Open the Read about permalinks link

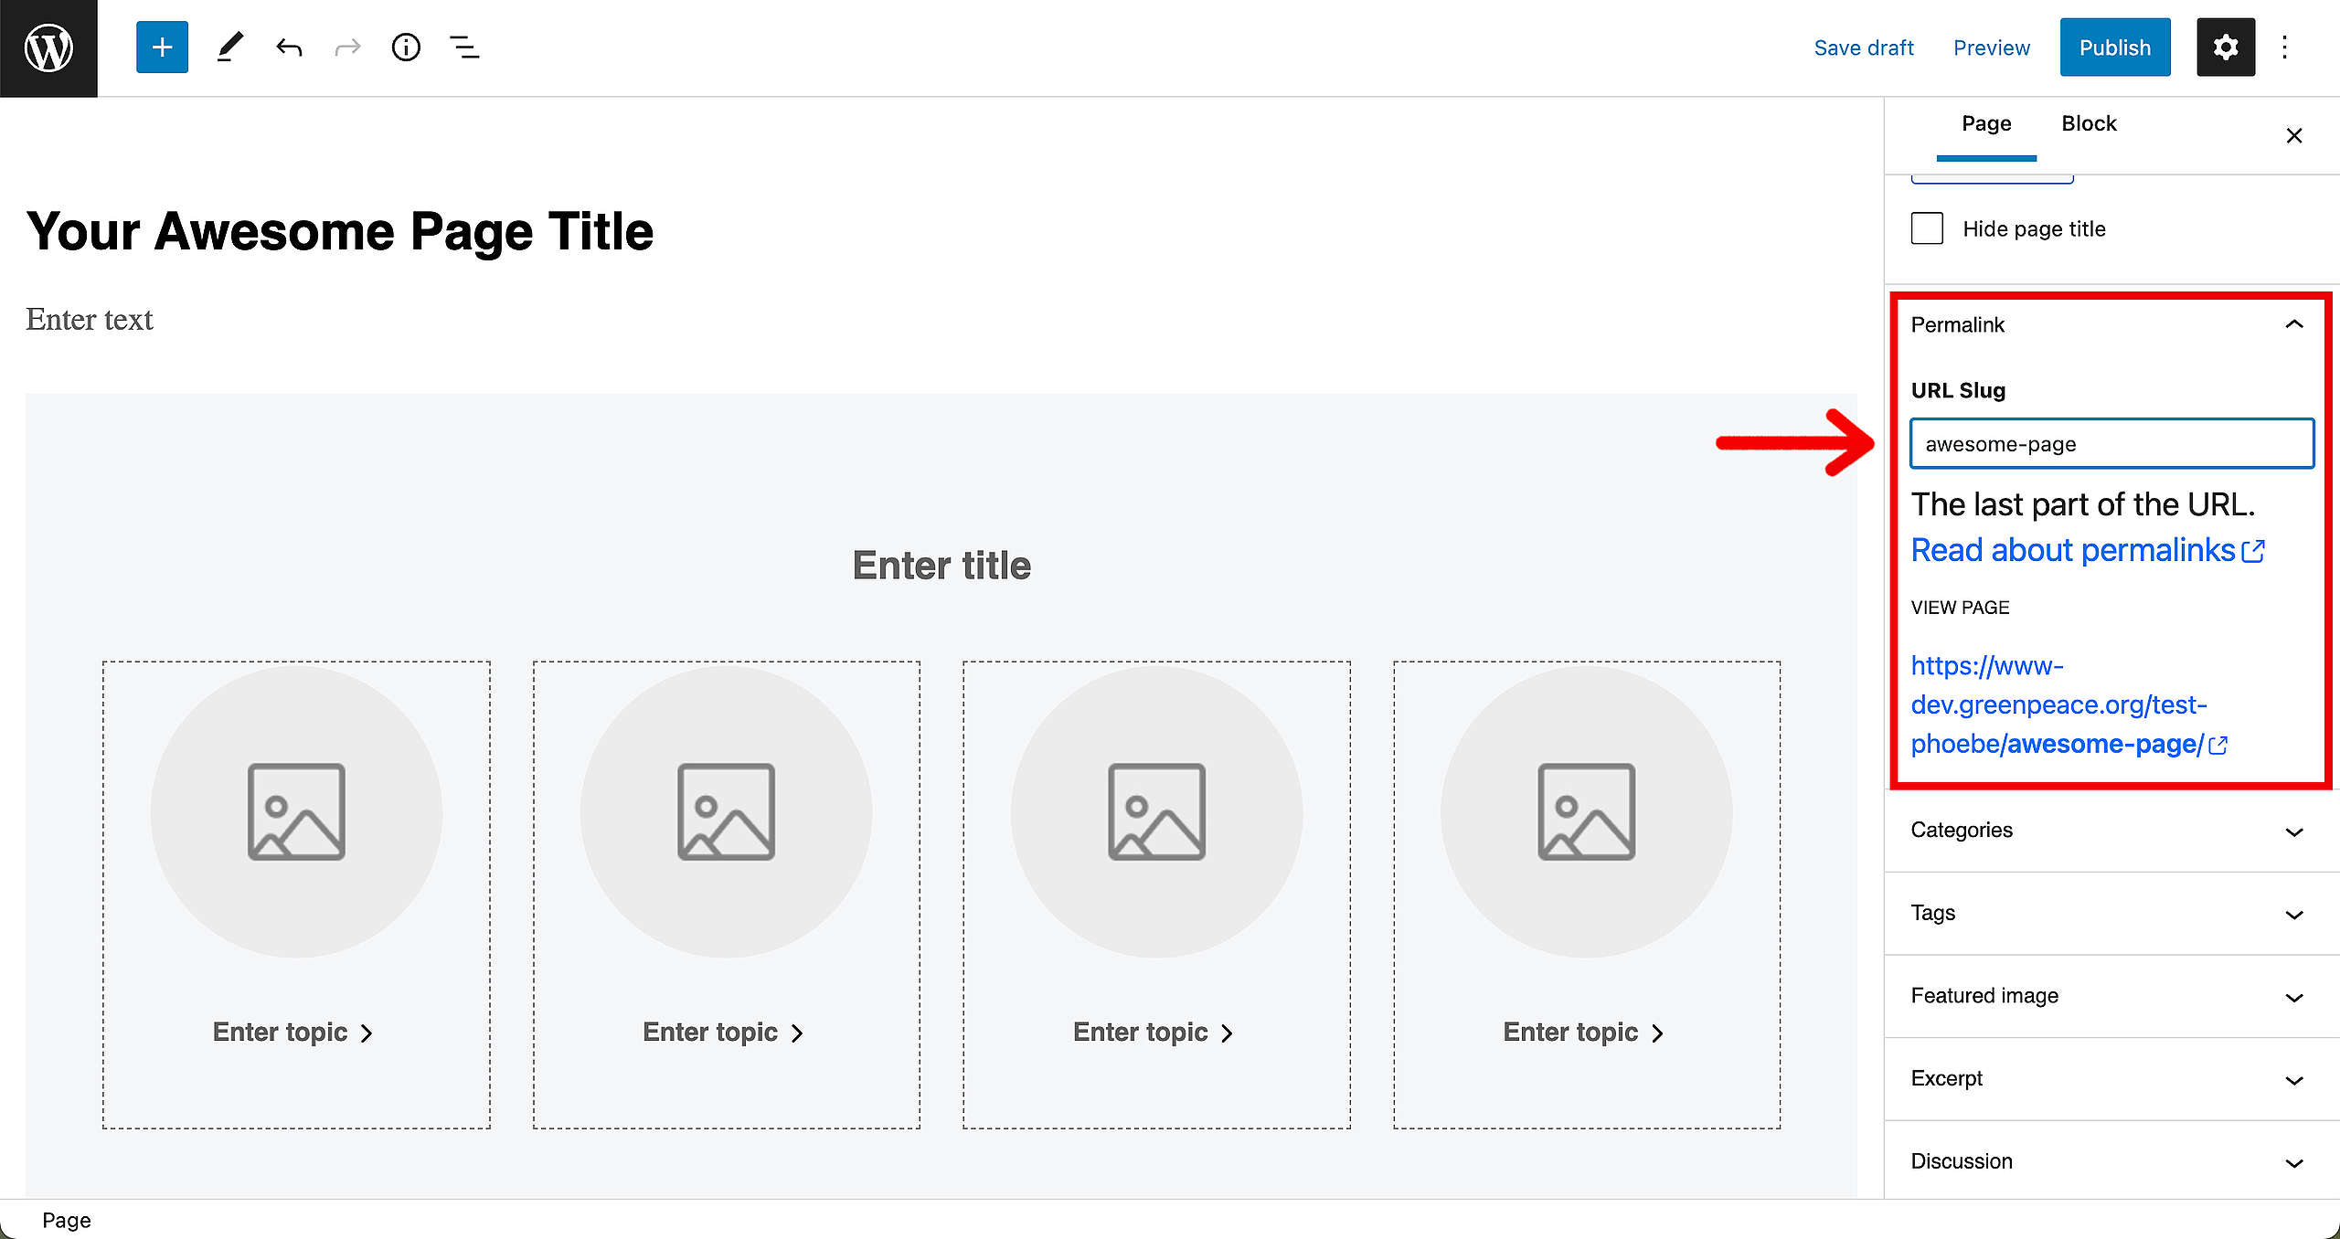coord(2088,550)
